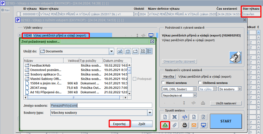Click the orange email envelope icon
Image resolution: width=263 pixels, height=134 pixels.
[x=194, y=125]
